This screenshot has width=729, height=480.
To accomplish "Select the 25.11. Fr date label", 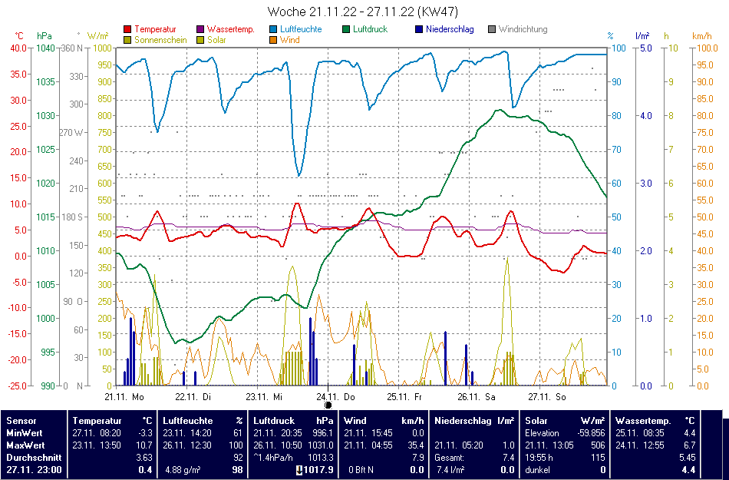I will [x=404, y=397].
